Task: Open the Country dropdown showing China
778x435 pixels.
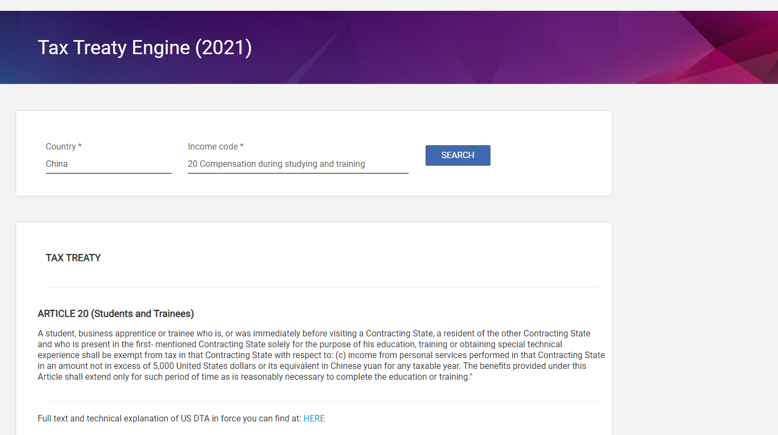Action: point(108,164)
